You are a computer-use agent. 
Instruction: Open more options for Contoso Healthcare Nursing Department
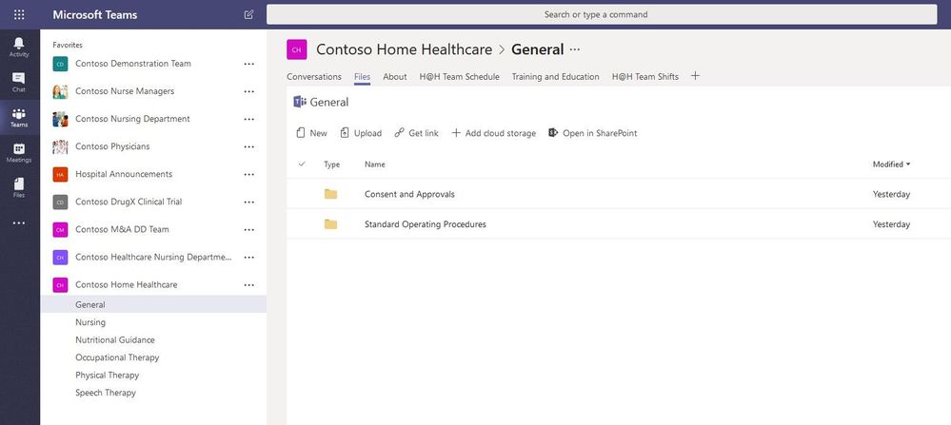(248, 258)
